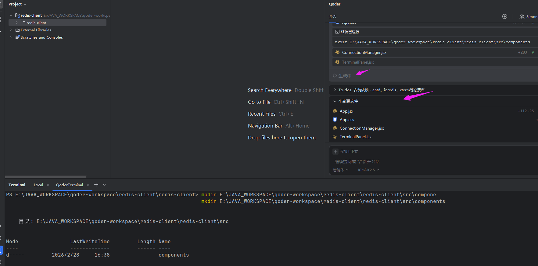Viewport: 538px width, 266px height.
Task: Click the App.css stylesheet file icon
Action: 335,120
